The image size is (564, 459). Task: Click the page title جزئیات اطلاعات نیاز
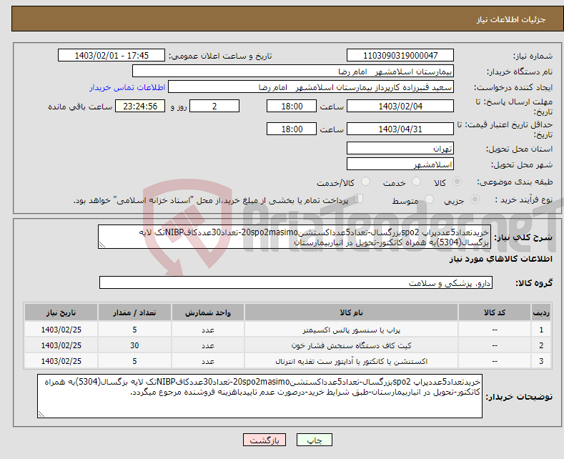point(511,19)
